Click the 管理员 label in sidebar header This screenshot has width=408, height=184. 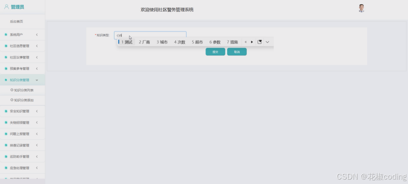point(17,7)
